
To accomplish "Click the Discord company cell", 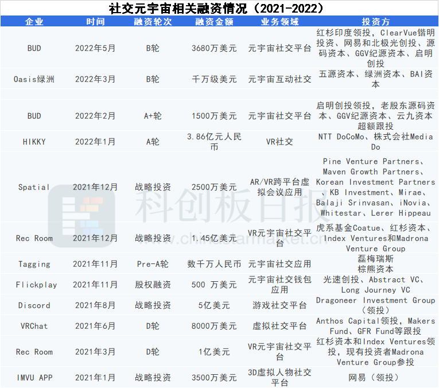I will point(34,305).
